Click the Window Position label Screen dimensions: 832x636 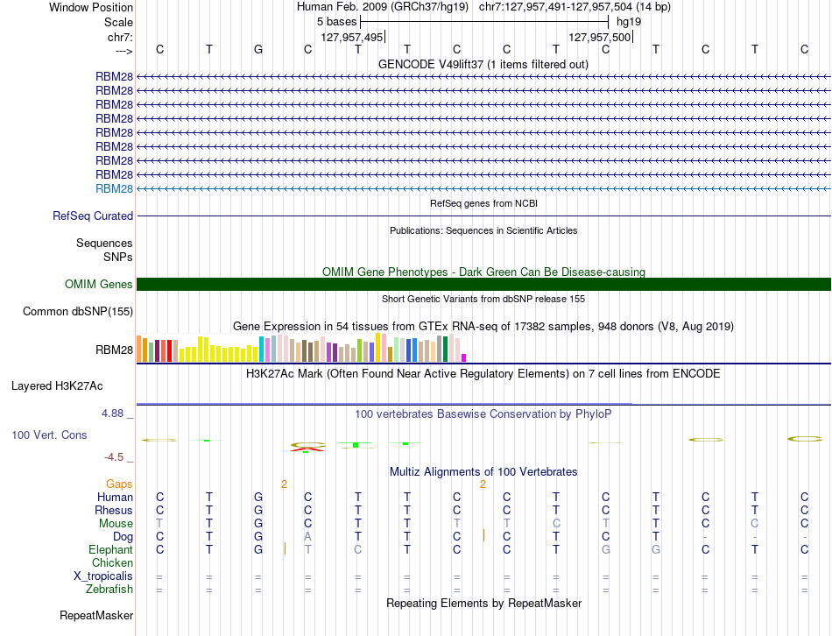91,7
